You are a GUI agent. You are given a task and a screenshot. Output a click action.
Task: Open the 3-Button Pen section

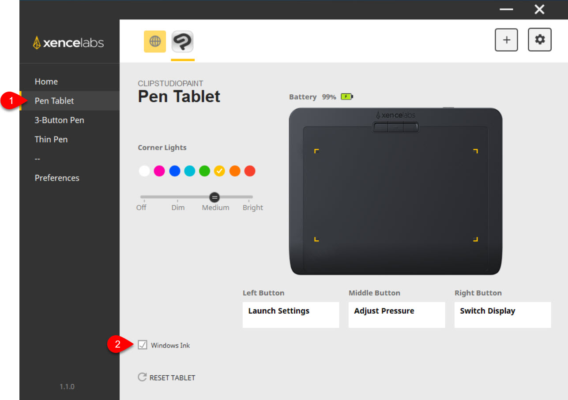tap(60, 120)
